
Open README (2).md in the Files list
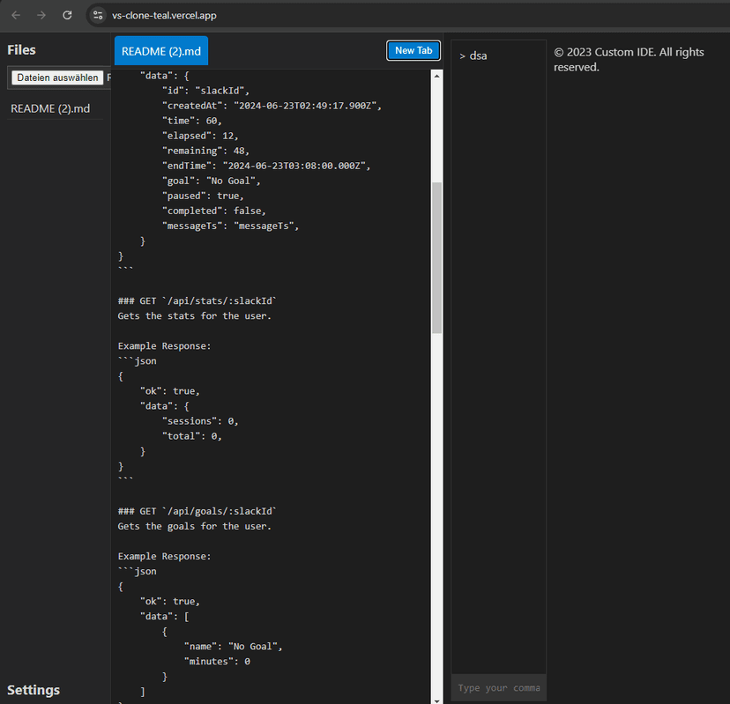point(50,108)
